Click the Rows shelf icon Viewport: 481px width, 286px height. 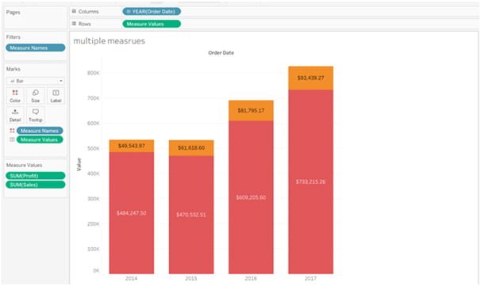click(x=74, y=24)
